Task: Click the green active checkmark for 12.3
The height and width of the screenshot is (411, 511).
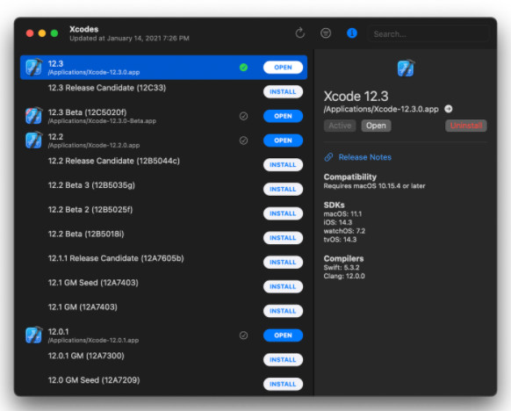Action: (x=243, y=67)
